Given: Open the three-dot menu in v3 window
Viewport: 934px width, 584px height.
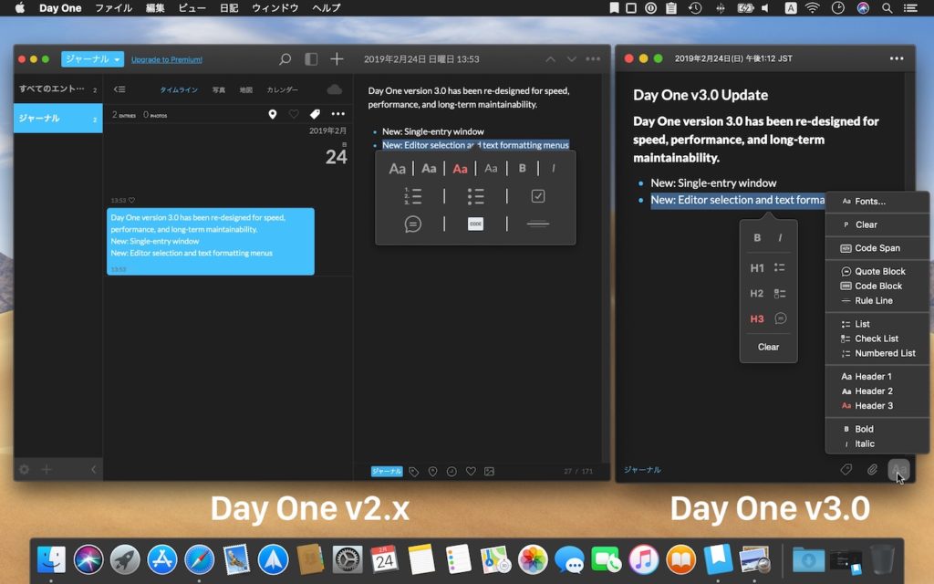Looking at the screenshot, I should coord(897,58).
